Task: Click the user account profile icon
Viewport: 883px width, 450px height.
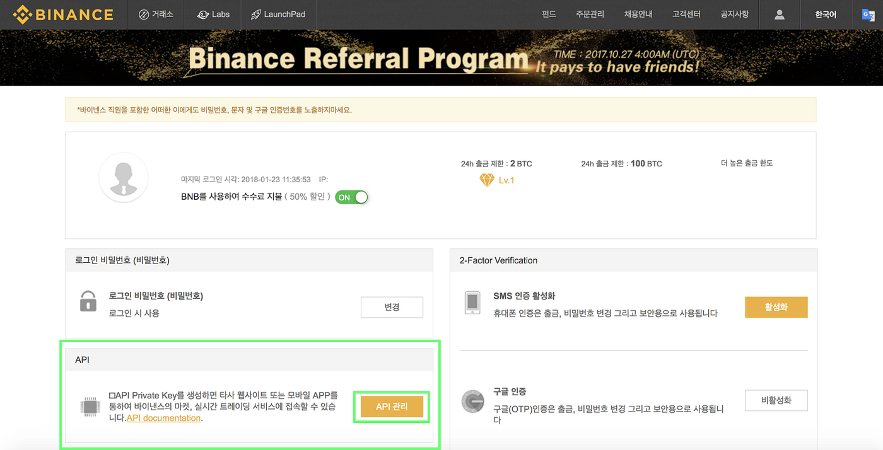Action: tap(780, 14)
